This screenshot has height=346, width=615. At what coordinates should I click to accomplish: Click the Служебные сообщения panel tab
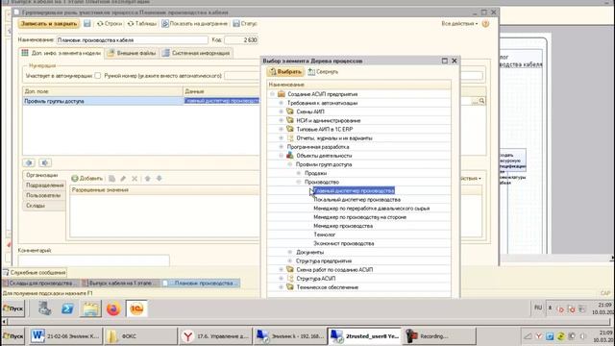click(x=35, y=272)
